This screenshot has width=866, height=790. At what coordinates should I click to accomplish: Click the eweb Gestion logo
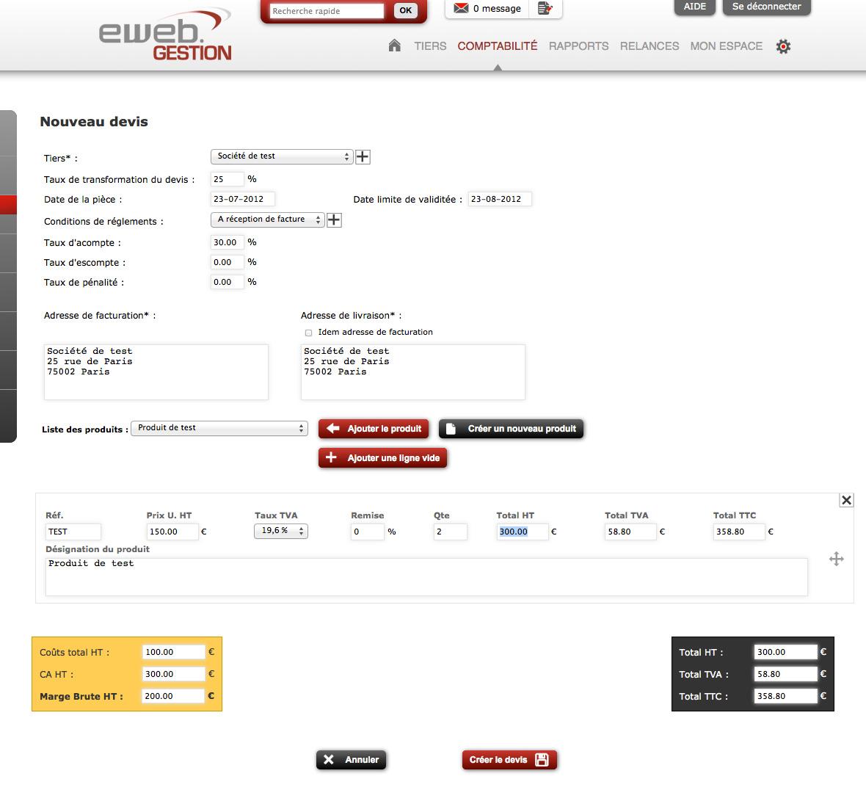pos(165,35)
